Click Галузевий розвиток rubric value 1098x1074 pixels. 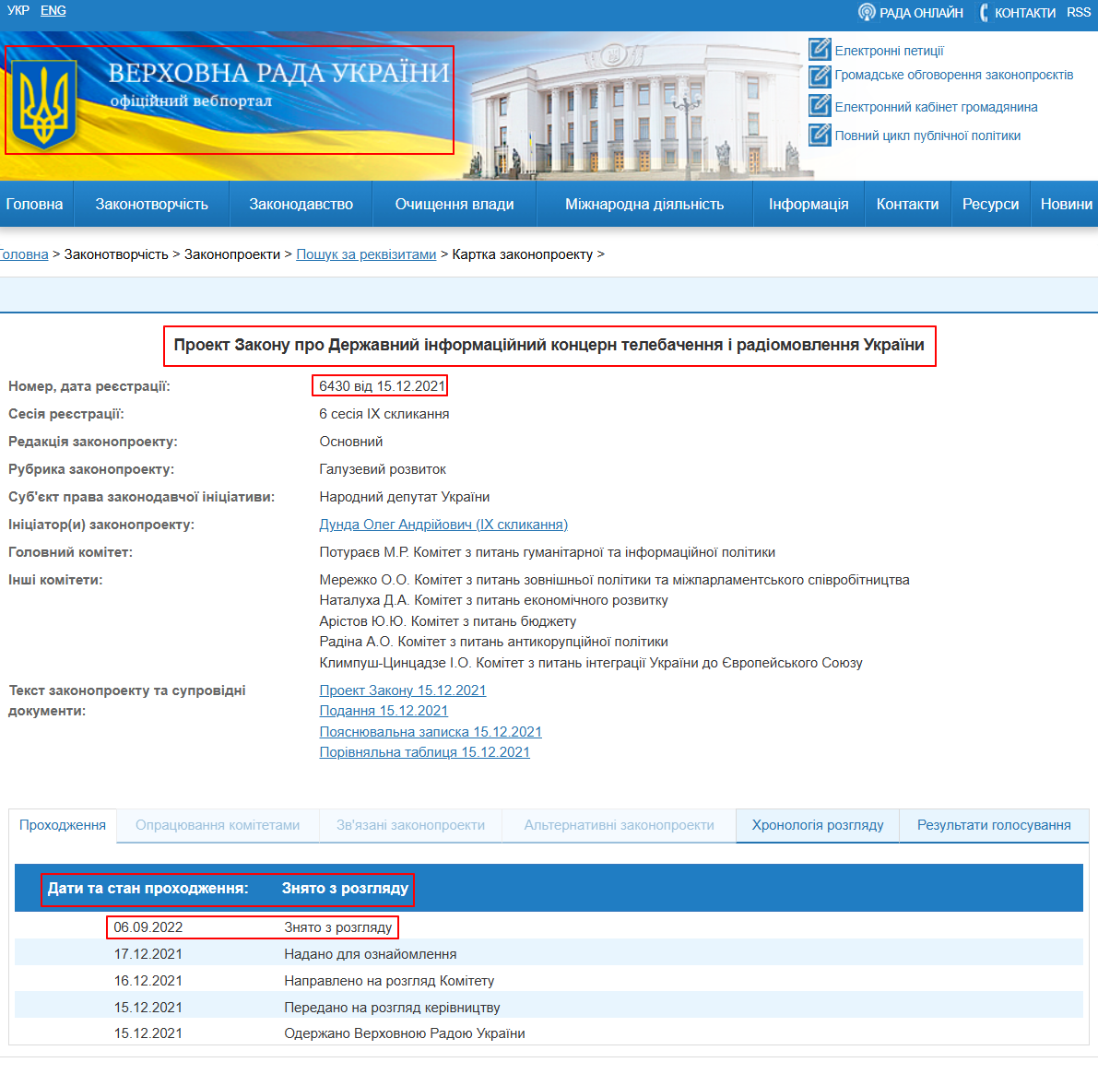coord(383,469)
